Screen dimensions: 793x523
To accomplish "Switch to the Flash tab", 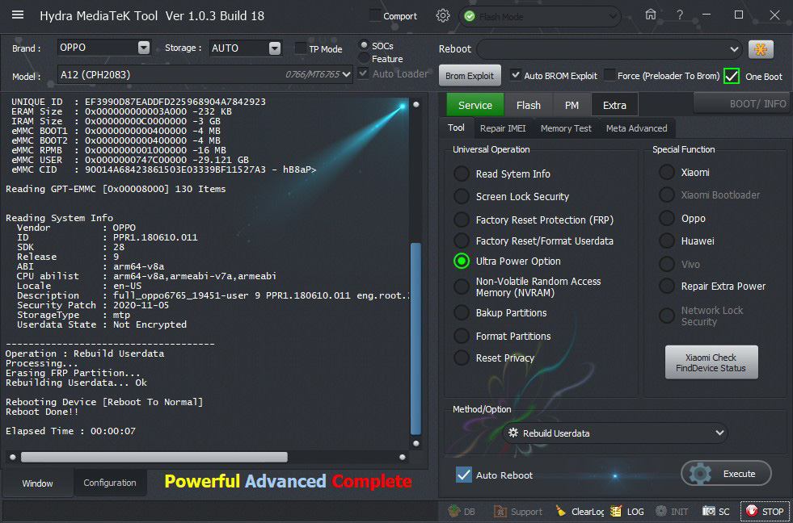I will [x=529, y=105].
